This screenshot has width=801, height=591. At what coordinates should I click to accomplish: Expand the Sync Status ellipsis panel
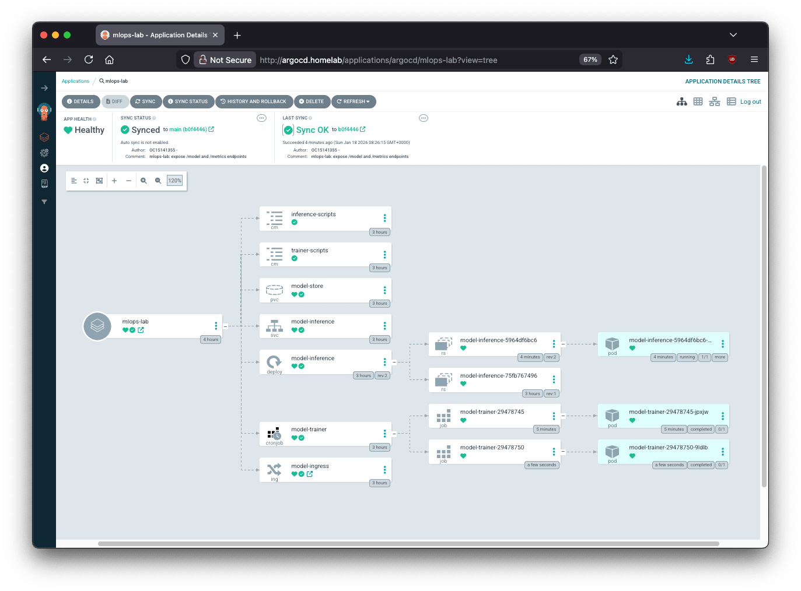point(261,118)
